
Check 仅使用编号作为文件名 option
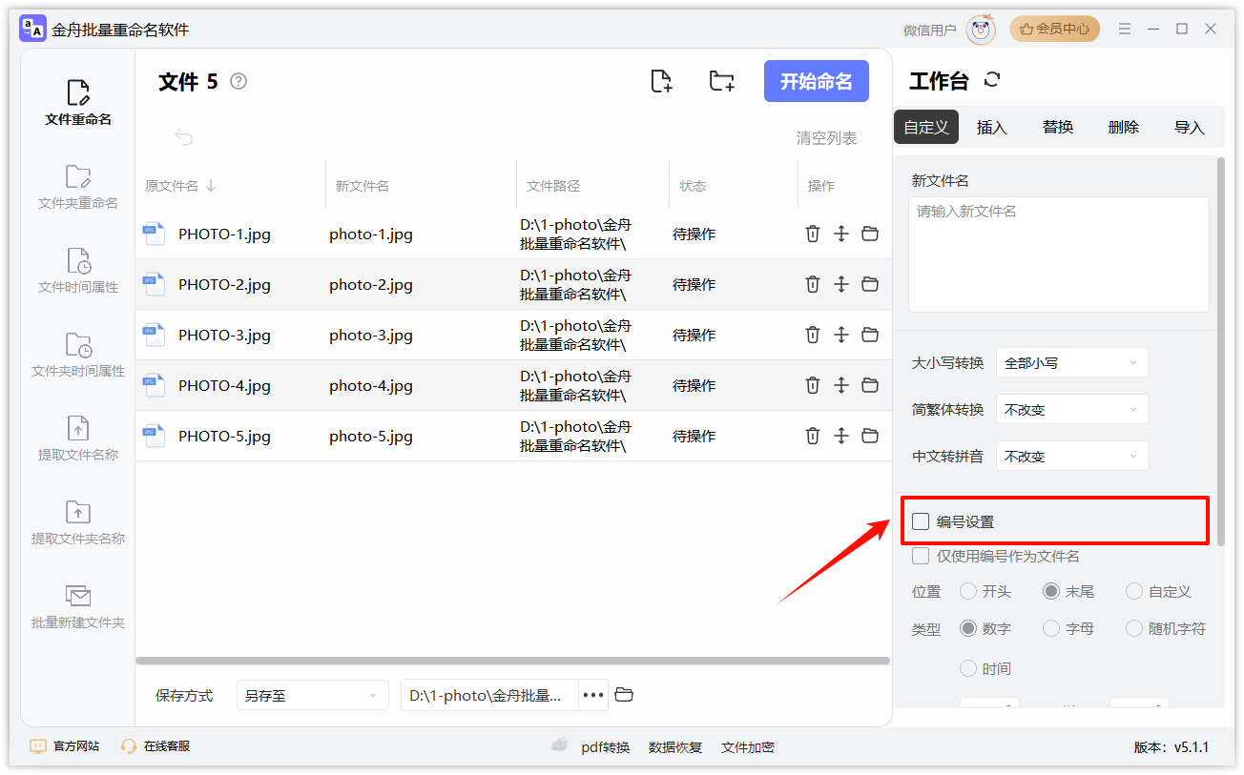coord(921,556)
